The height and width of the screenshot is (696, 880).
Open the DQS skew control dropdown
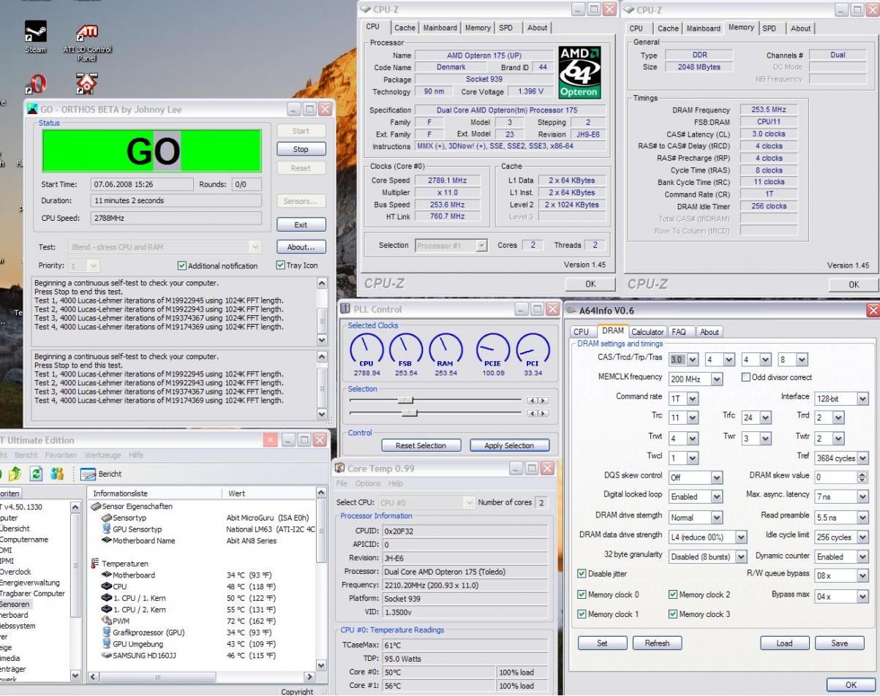(717, 477)
